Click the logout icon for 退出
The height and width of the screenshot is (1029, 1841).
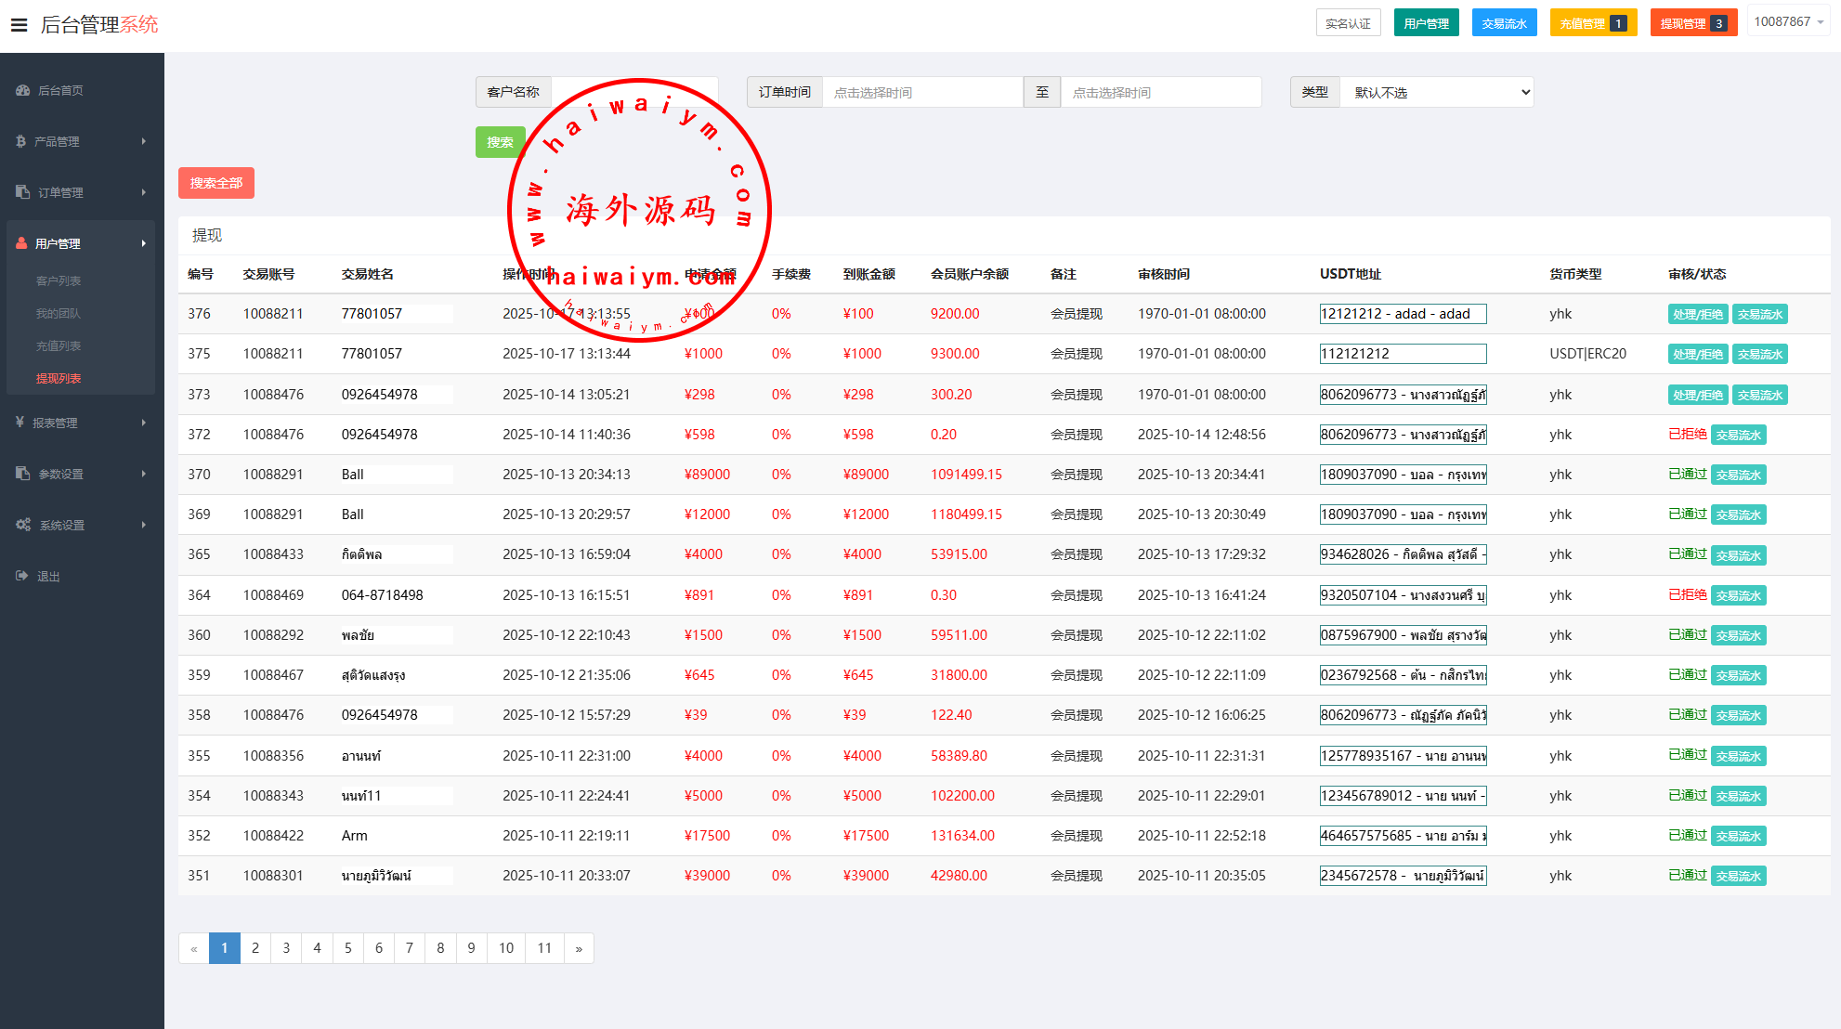point(22,576)
